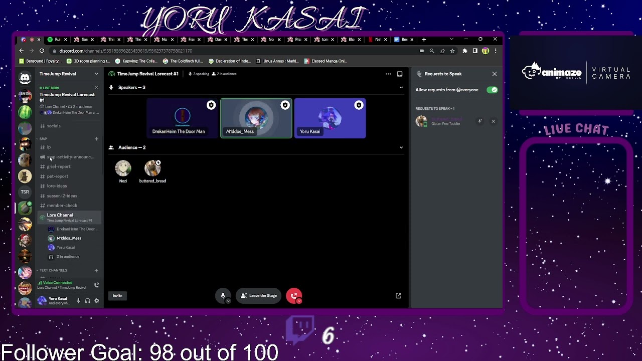Switch to the Spotify browser tab
This screenshot has height=361, width=642.
58,40
